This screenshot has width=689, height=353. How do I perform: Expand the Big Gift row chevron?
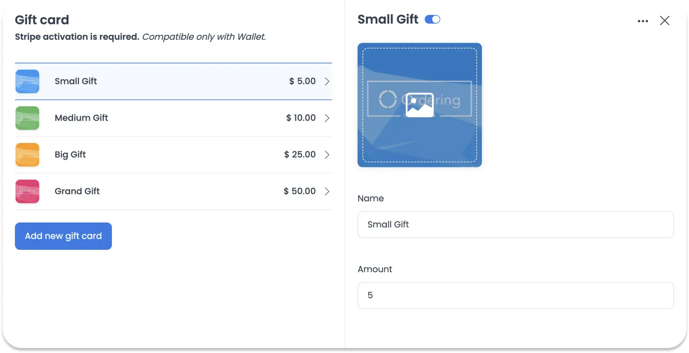point(327,155)
